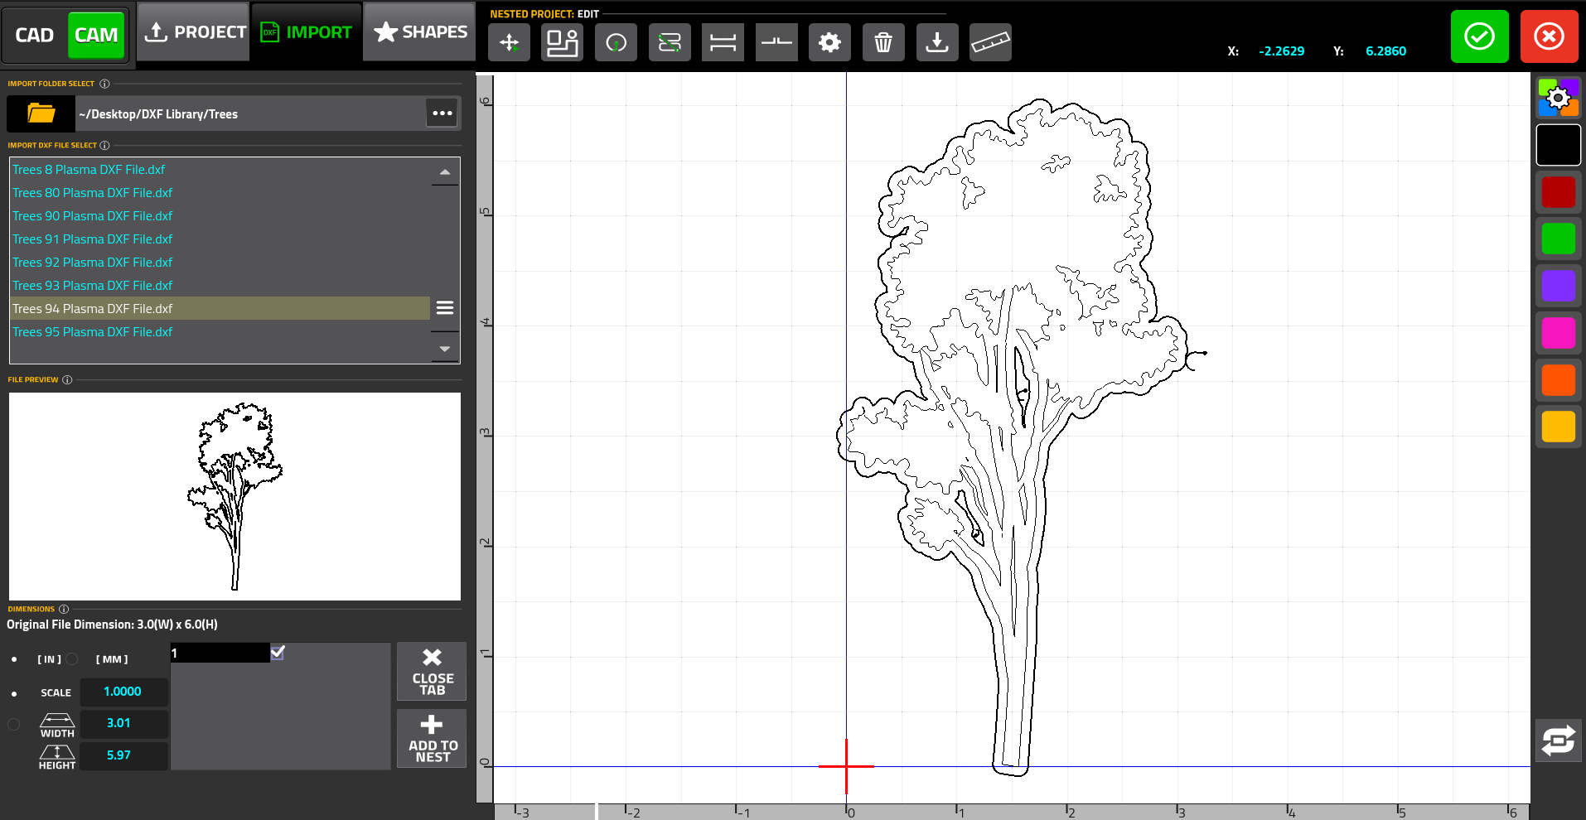Enable the MM units radio button

click(x=73, y=658)
